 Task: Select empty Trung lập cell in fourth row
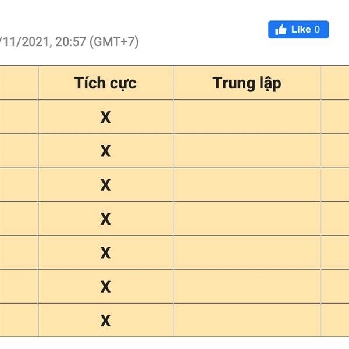point(247,219)
